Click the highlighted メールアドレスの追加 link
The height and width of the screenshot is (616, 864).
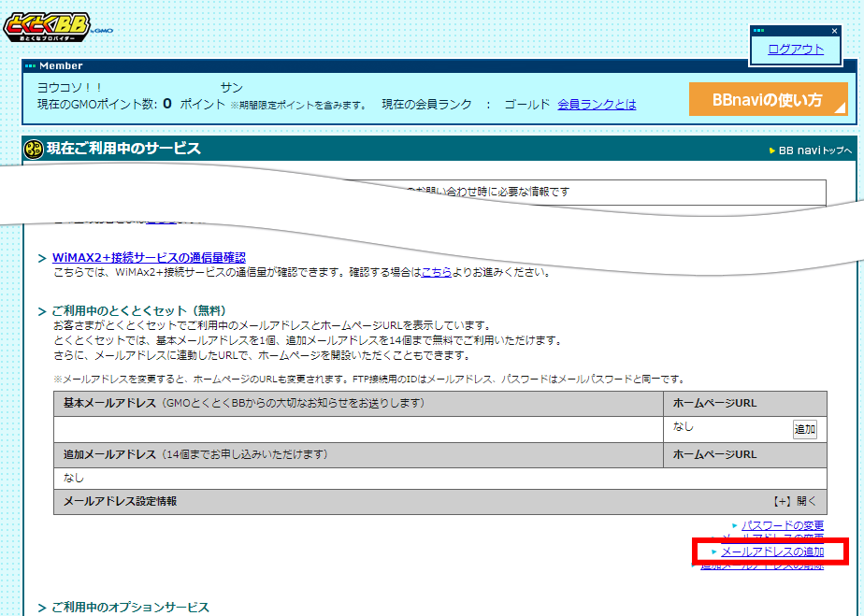tap(770, 552)
